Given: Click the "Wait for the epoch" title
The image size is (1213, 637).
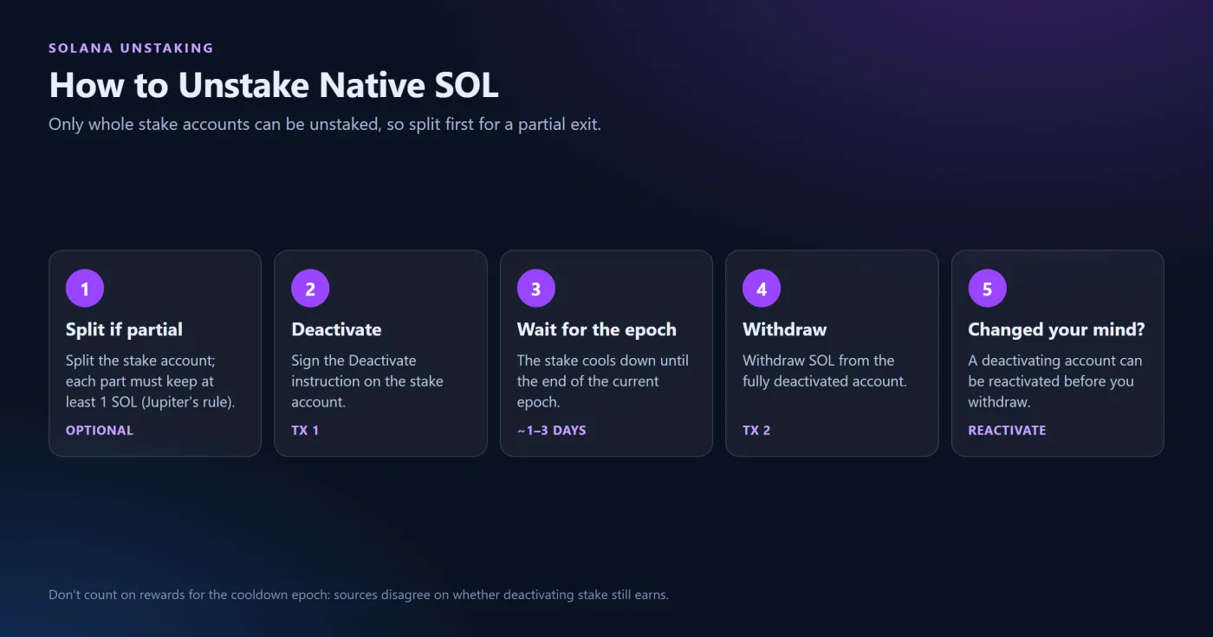Looking at the screenshot, I should click(597, 329).
